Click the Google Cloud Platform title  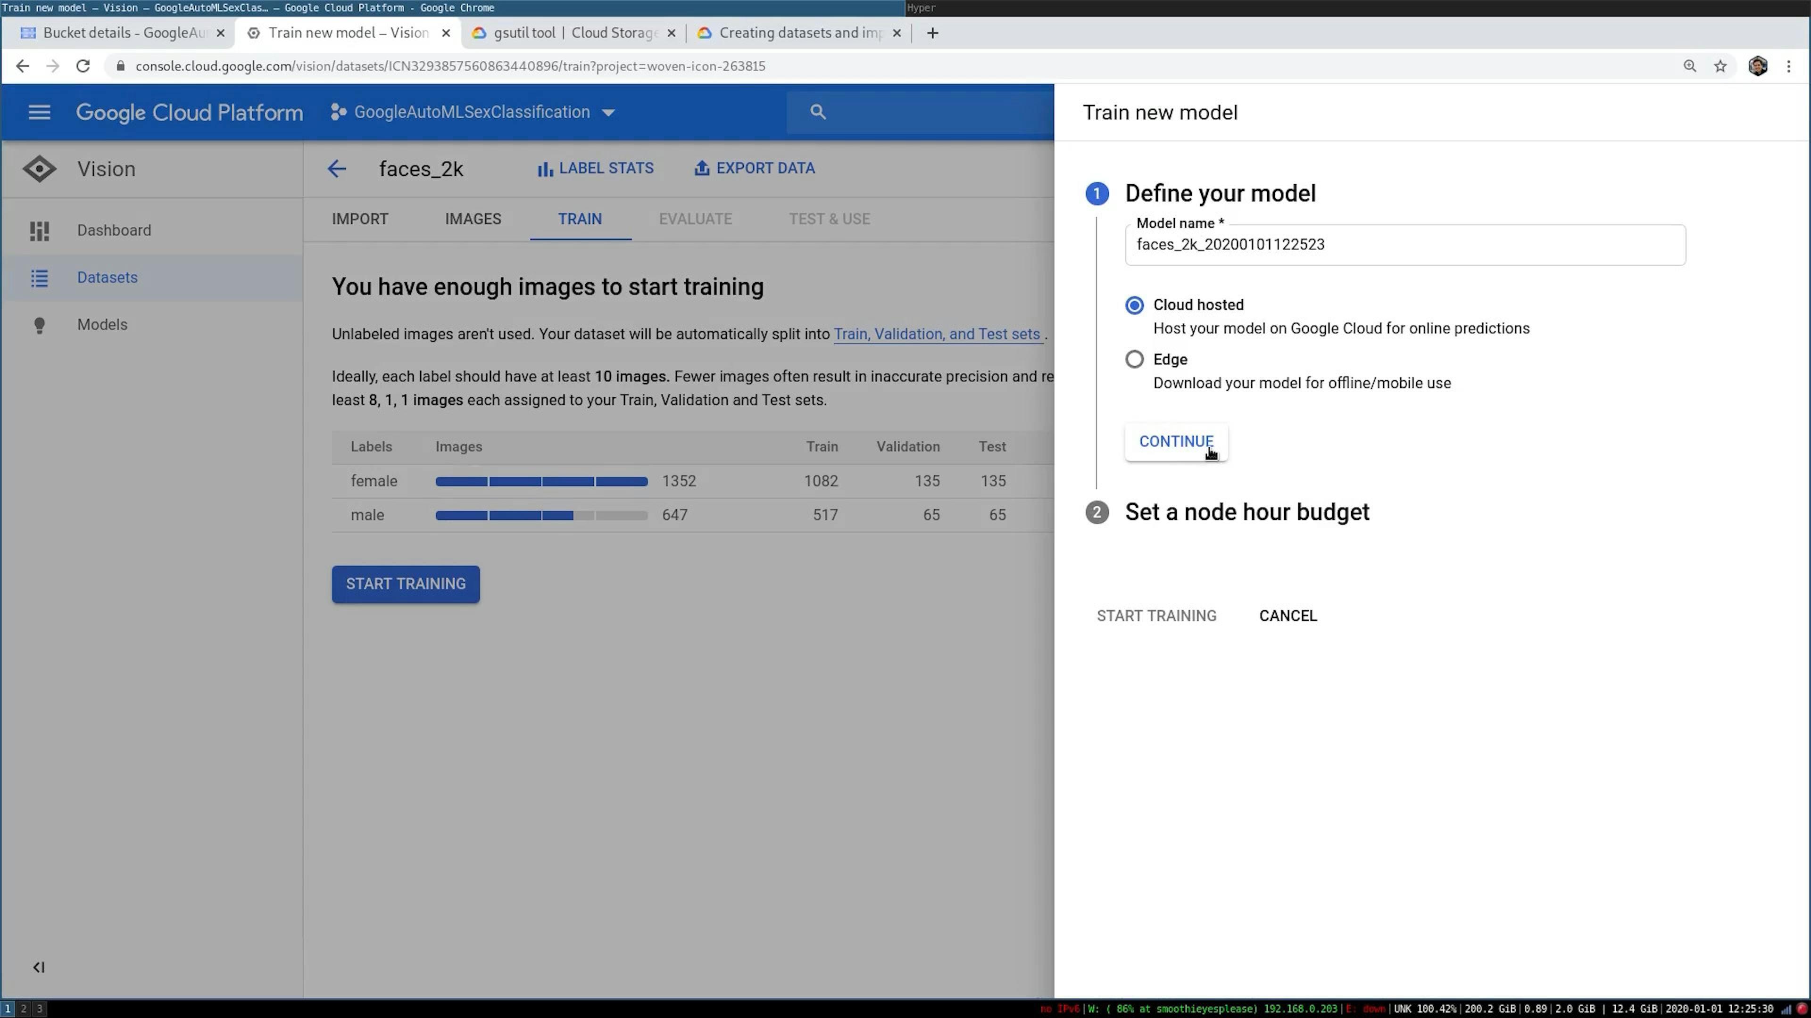click(189, 113)
